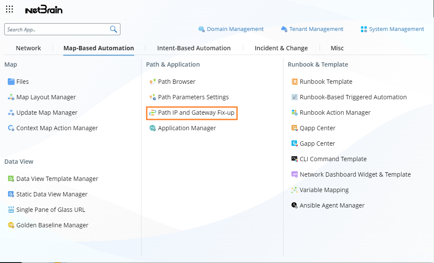The width and height of the screenshot is (434, 263).
Task: Focus the Search App input field
Action: click(x=56, y=29)
